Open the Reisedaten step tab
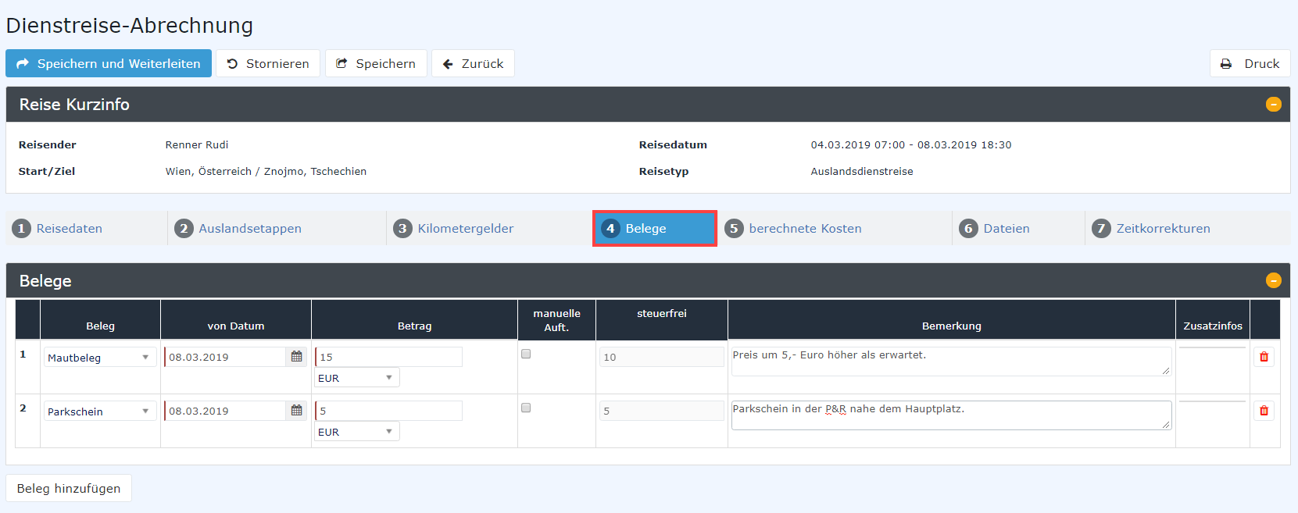This screenshot has width=1298, height=513. tap(87, 228)
